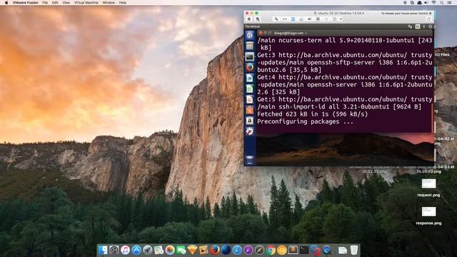The image size is (457, 257).
Task: Launch Firefox from the Ubuntu launcher
Action: (250, 67)
